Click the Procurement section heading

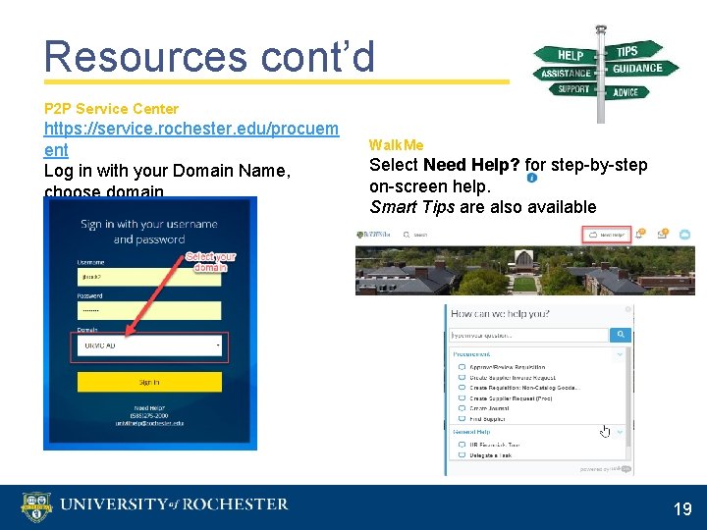point(471,354)
